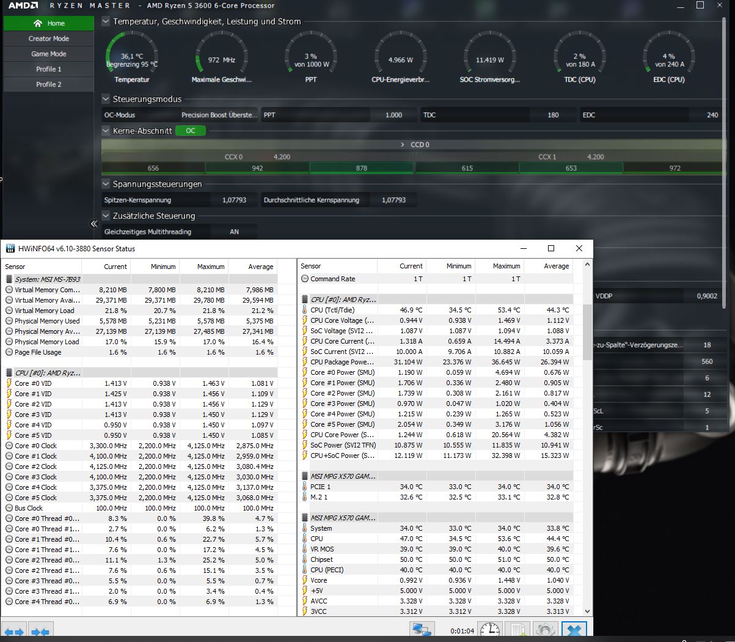
Task: Click the Home button in Ryzen Master
Action: click(x=48, y=23)
